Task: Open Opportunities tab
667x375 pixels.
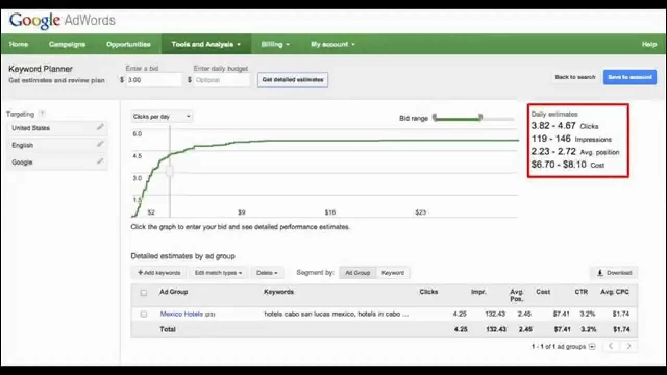Action: (x=128, y=44)
